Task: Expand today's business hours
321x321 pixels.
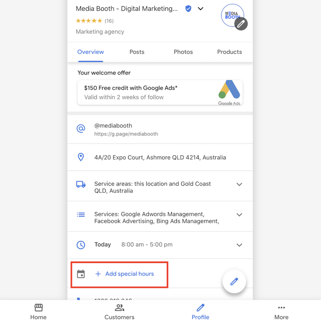Action: (239, 245)
